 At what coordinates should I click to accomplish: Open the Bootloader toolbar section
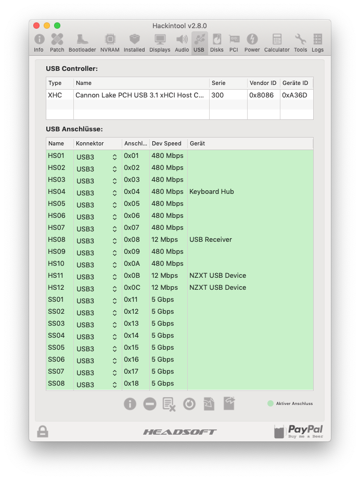pos(82,43)
